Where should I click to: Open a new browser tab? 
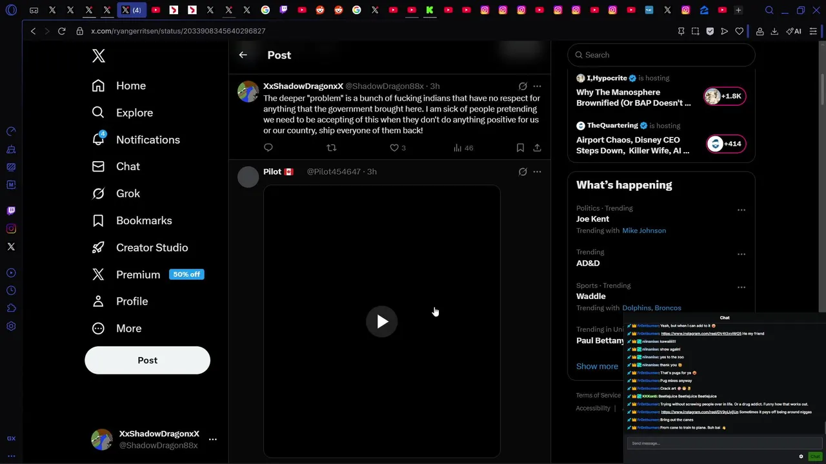pos(738,10)
